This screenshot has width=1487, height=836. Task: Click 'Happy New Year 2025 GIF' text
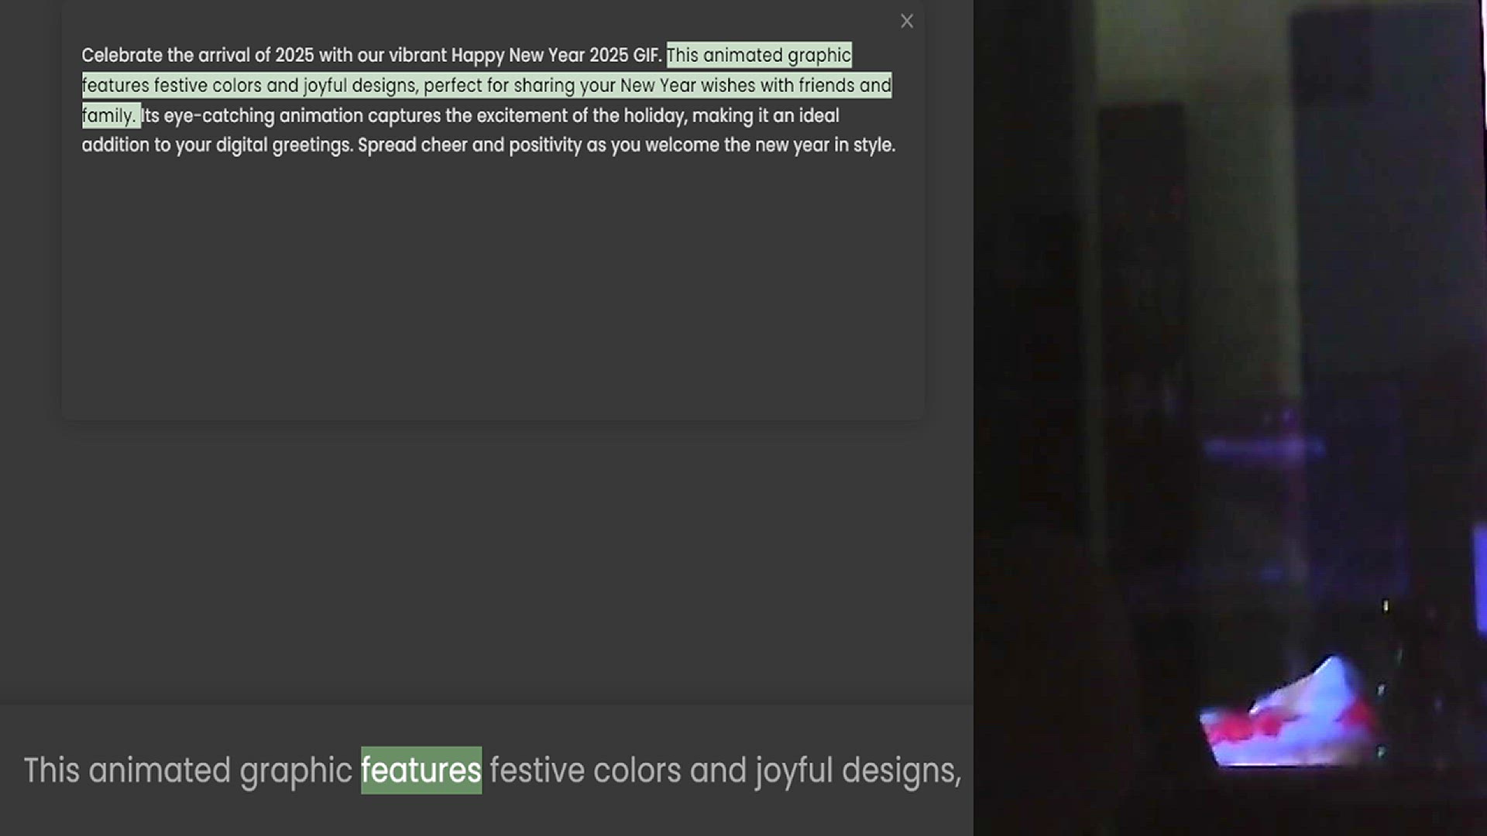(x=555, y=56)
